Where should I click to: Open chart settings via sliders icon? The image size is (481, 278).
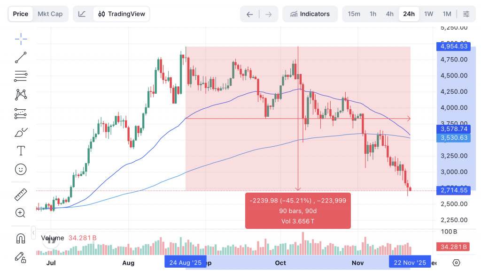coord(466,14)
